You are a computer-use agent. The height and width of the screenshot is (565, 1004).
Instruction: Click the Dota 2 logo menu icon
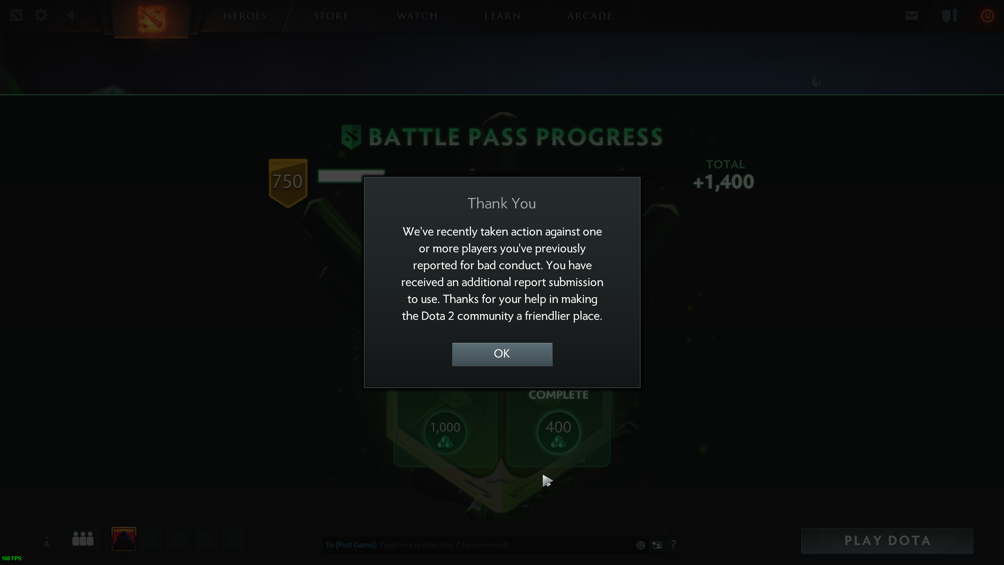[16, 15]
